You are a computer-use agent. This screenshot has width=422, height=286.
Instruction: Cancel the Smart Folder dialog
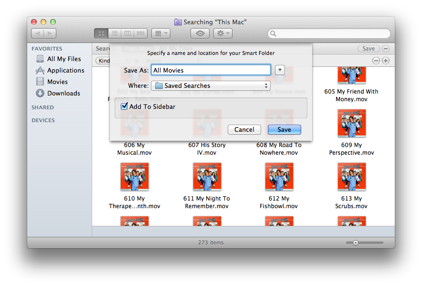pyautogui.click(x=244, y=129)
